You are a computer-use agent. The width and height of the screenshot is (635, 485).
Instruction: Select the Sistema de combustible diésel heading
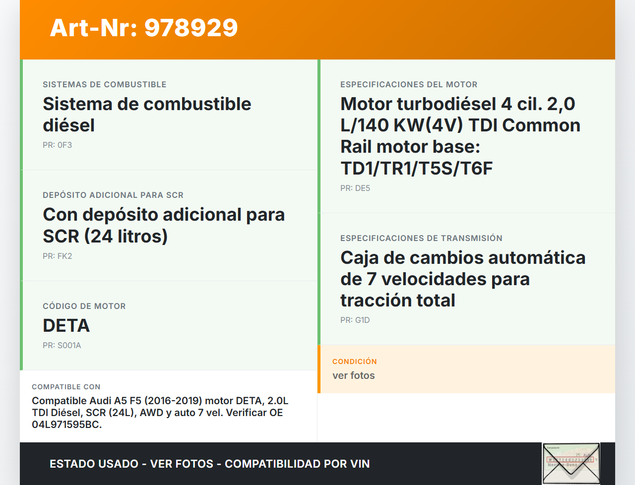click(147, 115)
